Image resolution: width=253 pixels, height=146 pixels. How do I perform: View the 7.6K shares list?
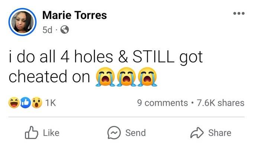(220, 103)
